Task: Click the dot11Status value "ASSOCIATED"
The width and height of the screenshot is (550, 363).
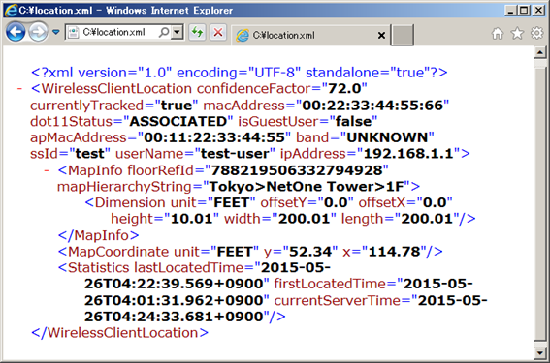Action: tap(178, 121)
